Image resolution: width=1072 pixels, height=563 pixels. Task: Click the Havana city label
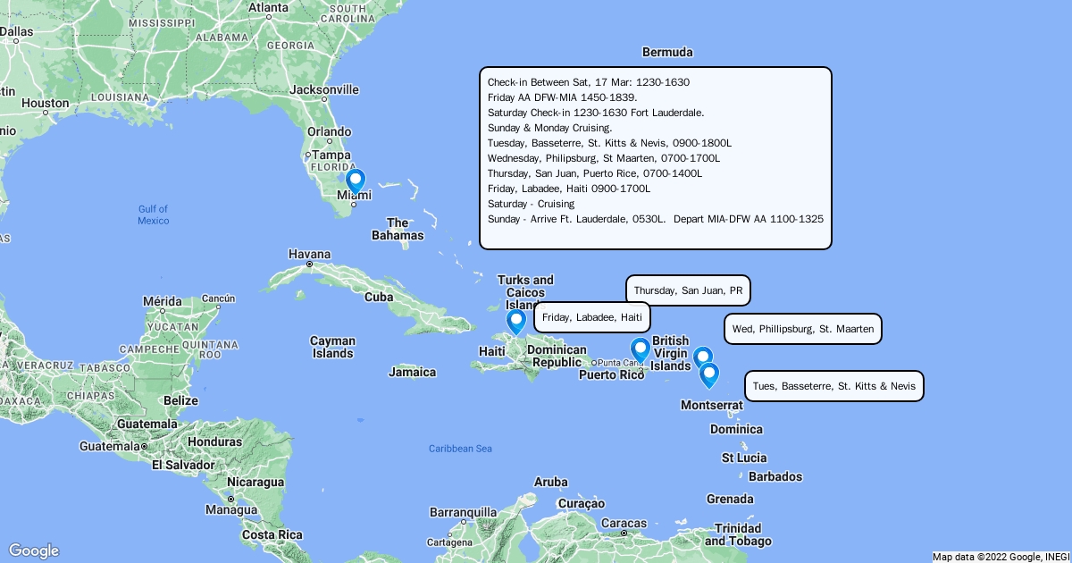pos(309,255)
